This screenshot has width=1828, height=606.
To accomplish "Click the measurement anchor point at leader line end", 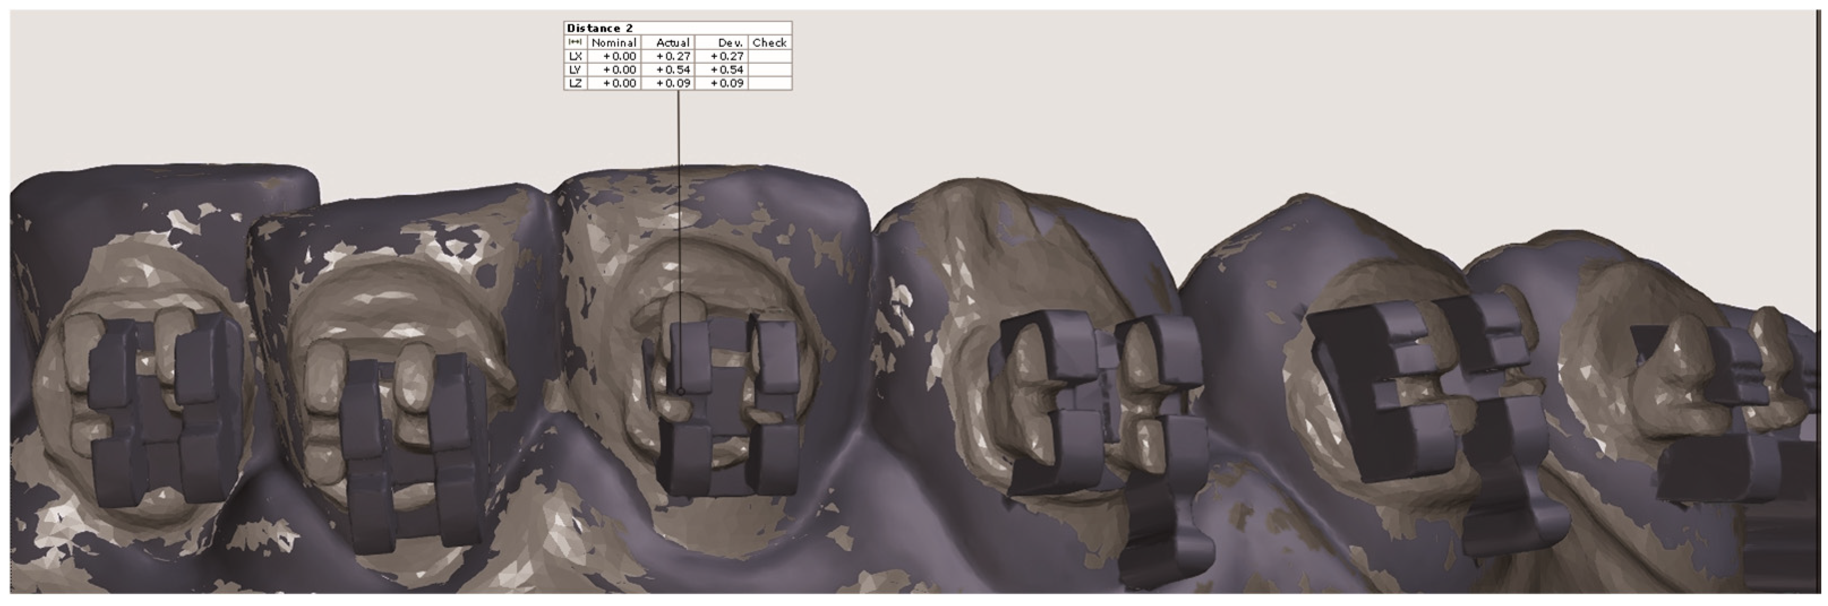I will (x=680, y=391).
